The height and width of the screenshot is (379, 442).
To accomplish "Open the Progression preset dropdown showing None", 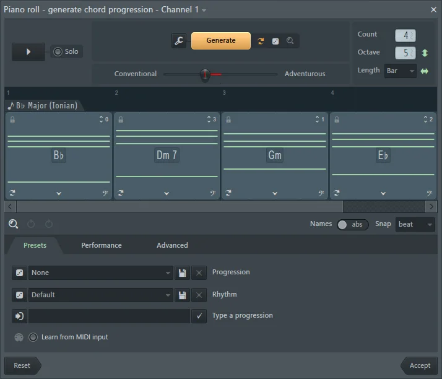I will coord(101,272).
